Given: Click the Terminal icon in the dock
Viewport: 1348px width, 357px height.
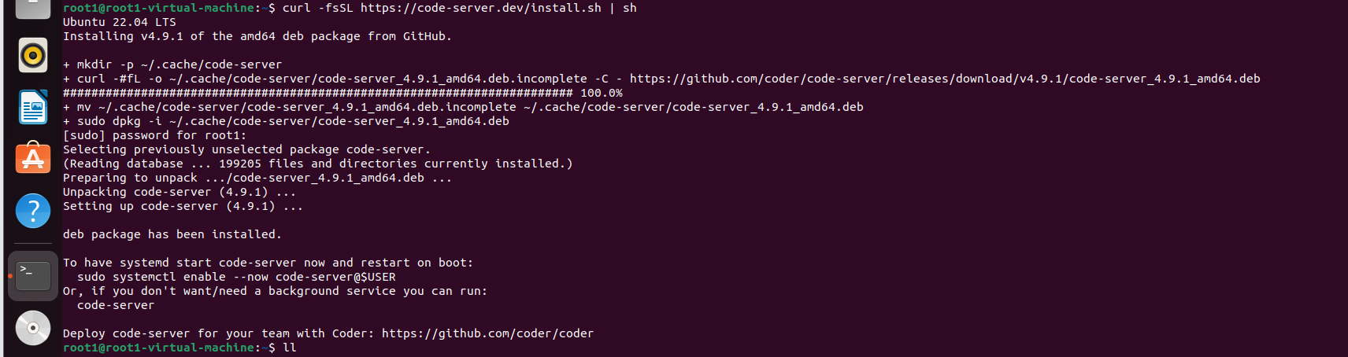Looking at the screenshot, I should 33,276.
